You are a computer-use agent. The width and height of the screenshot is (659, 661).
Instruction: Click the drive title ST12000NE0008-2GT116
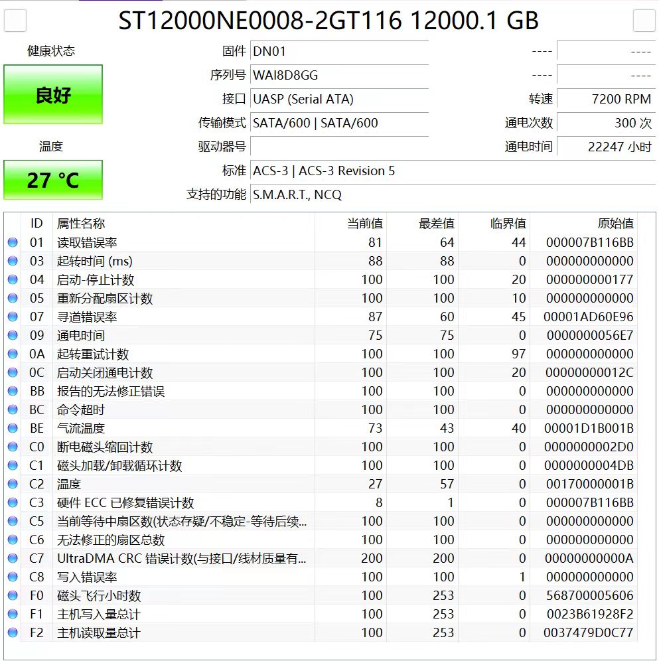[x=329, y=21]
